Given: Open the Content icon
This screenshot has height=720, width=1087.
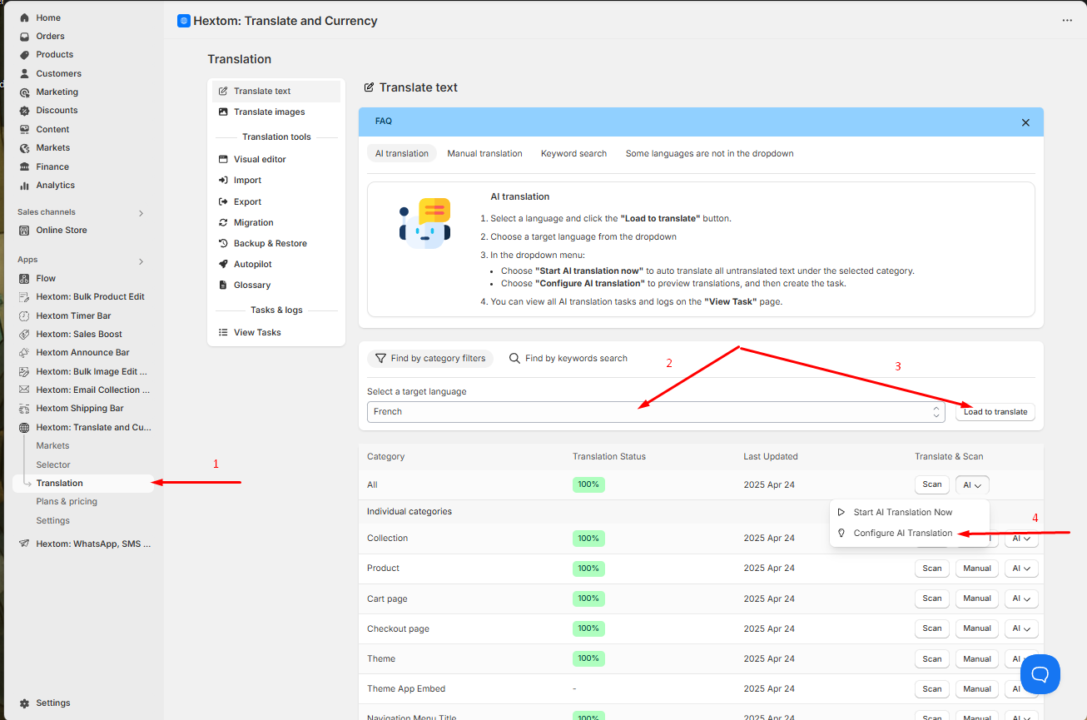Looking at the screenshot, I should click(25, 129).
